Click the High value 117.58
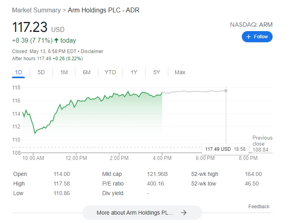 point(62,184)
